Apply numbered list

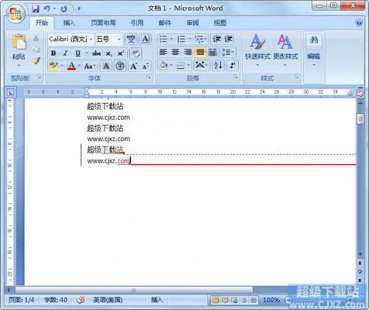click(x=181, y=39)
